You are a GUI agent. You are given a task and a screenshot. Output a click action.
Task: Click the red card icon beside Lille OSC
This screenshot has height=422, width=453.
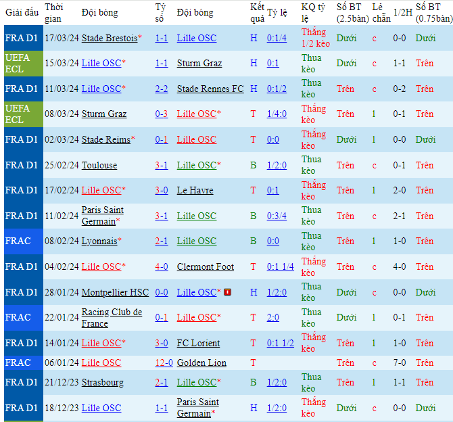click(x=228, y=292)
